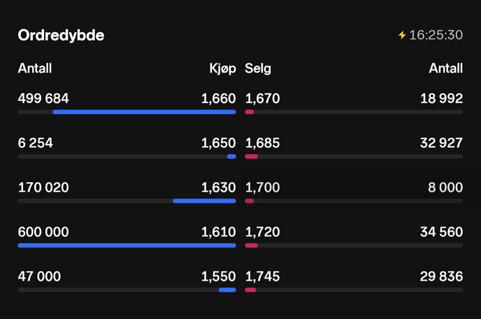
Task: Click the yellow lightning bolt real-time icon
Action: click(x=402, y=35)
